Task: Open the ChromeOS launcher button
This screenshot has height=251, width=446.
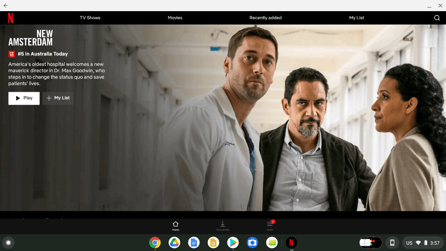Action: (8, 243)
